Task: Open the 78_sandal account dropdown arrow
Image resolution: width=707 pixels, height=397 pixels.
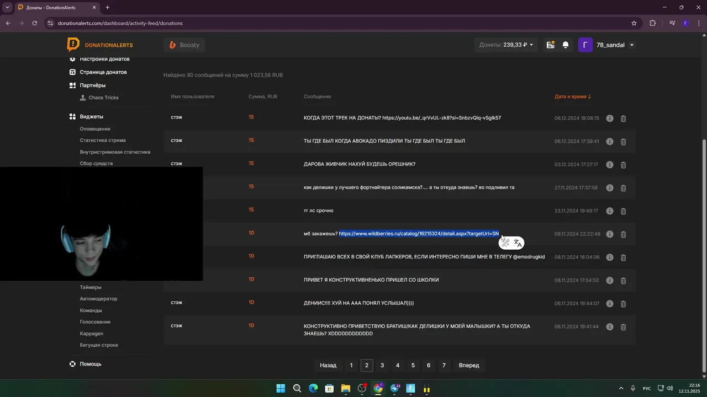Action: point(632,45)
